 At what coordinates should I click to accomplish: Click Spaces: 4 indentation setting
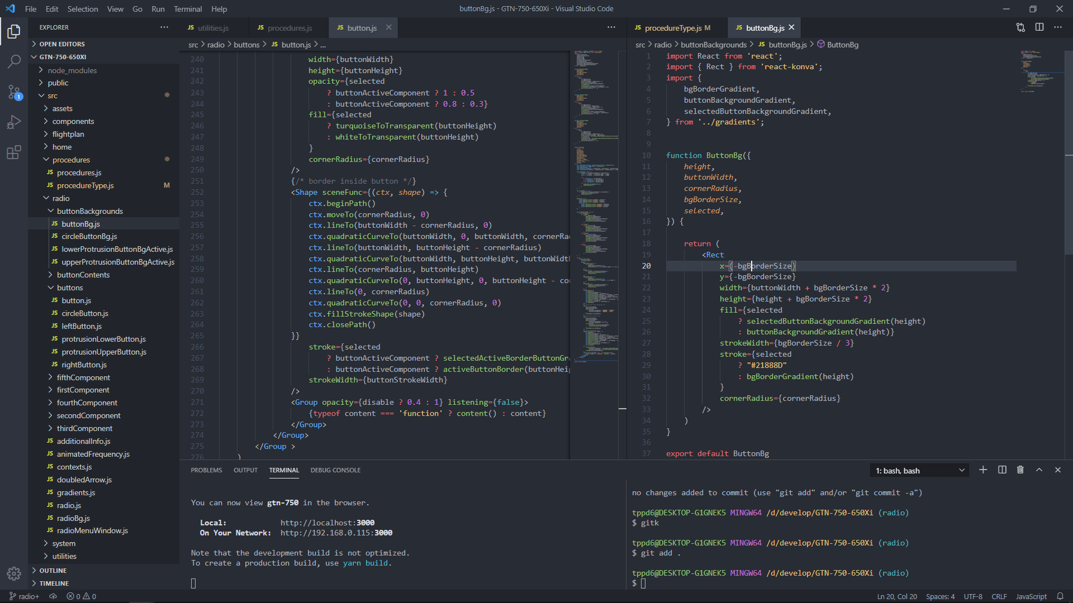940,596
